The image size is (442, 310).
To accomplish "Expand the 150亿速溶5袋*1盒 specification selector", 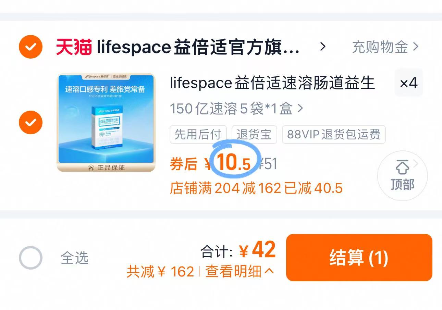I will click(x=236, y=109).
